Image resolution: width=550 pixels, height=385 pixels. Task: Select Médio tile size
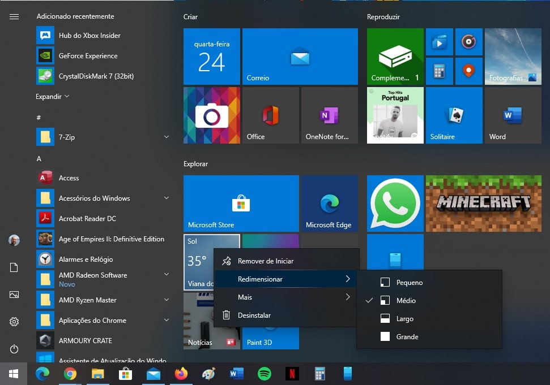point(429,300)
